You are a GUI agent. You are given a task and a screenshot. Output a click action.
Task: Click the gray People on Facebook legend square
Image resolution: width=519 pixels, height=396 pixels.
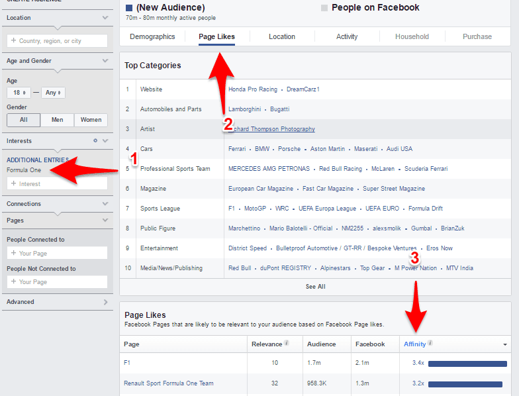tap(324, 8)
